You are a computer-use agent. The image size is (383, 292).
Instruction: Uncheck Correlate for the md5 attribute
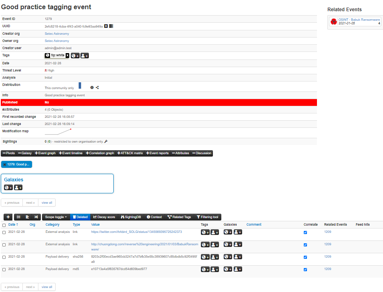[x=305, y=270]
